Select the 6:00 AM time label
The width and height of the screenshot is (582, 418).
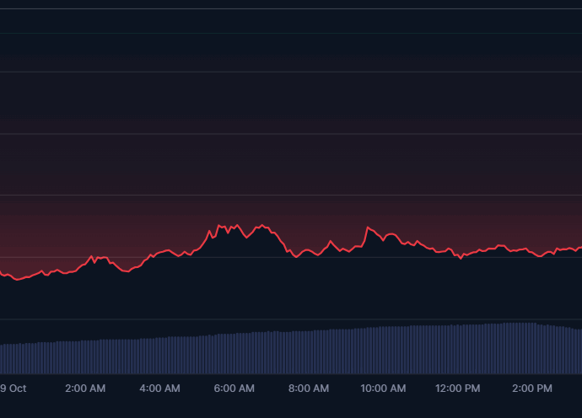234,389
